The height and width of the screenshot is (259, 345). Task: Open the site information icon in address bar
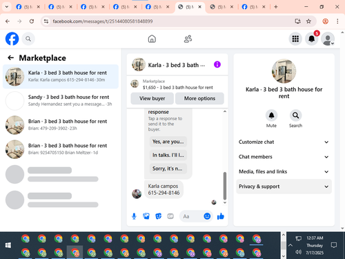click(46, 21)
